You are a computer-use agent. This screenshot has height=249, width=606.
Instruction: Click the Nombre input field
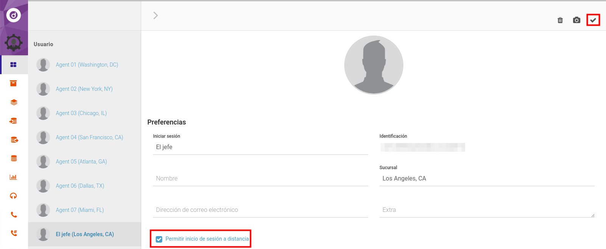[260, 179]
